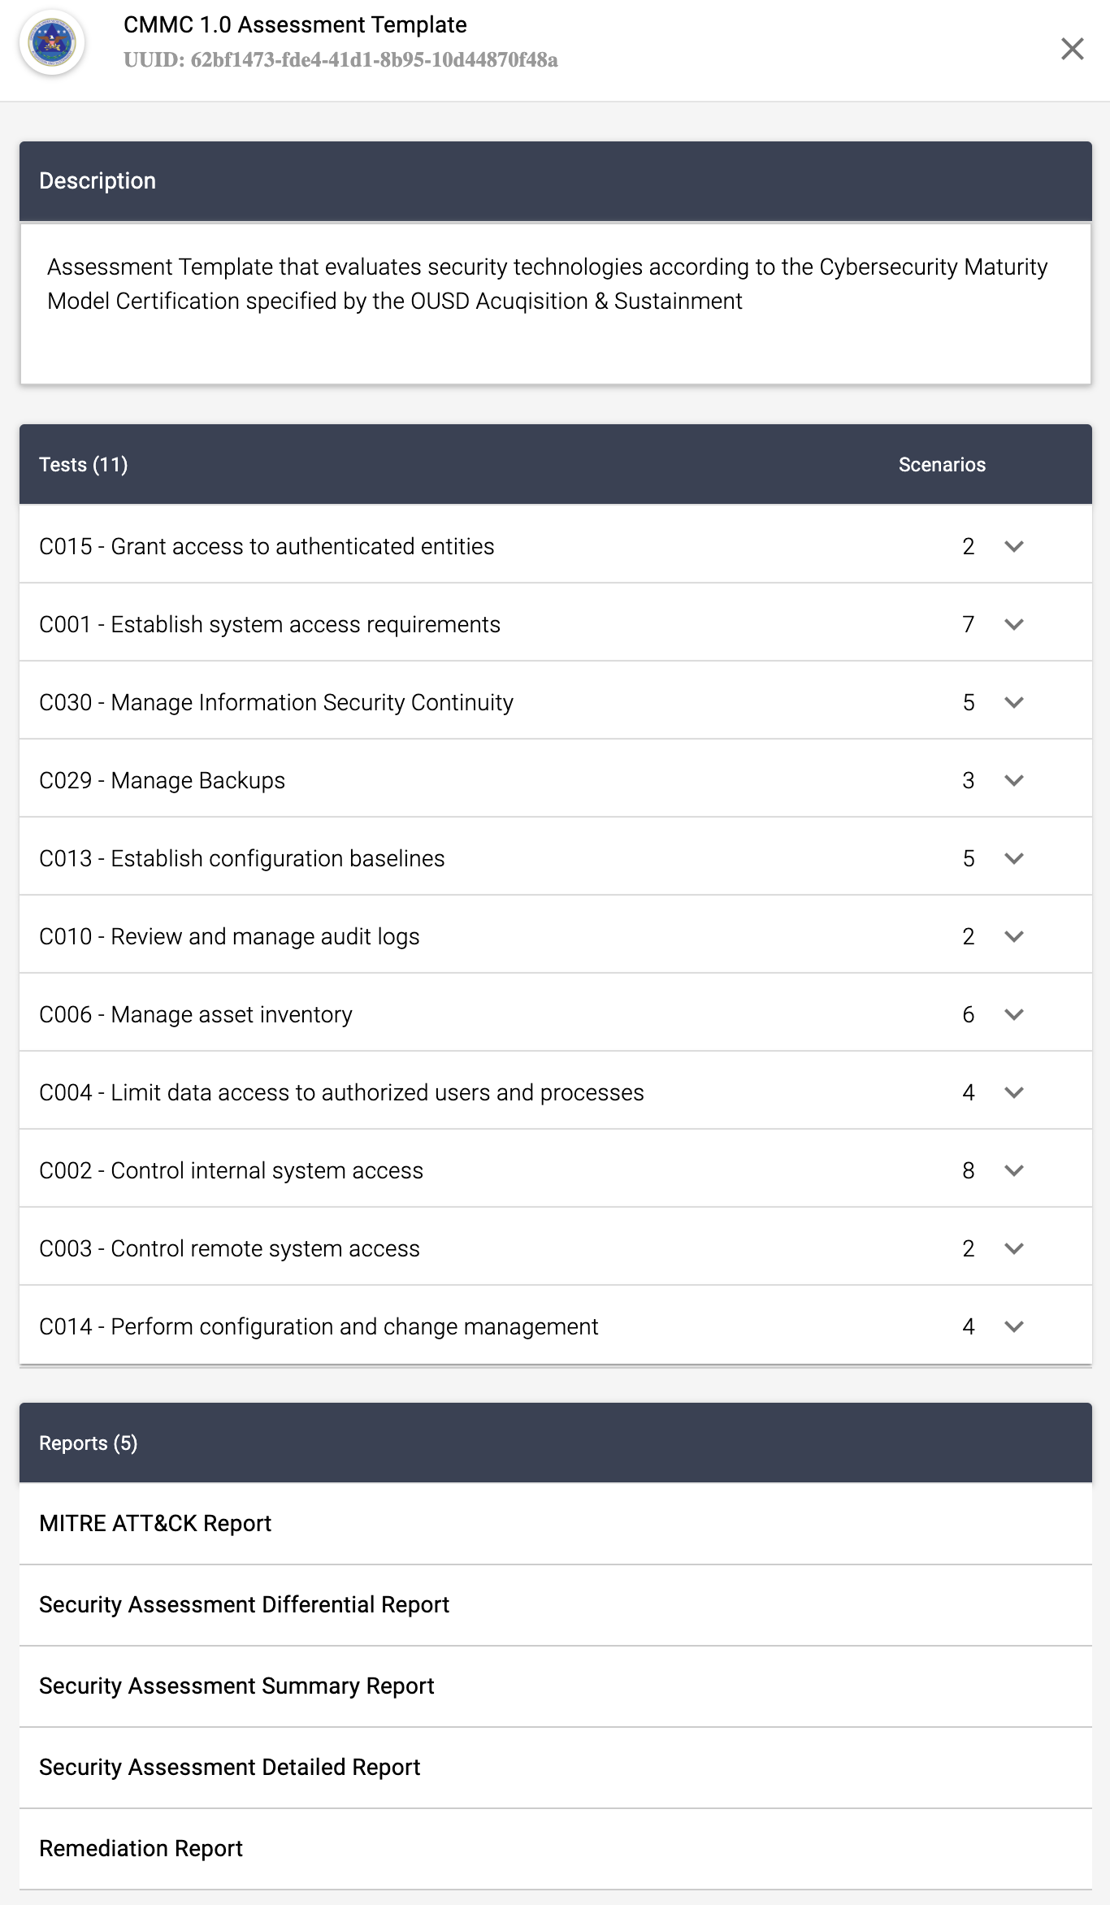Image resolution: width=1110 pixels, height=1905 pixels.
Task: Expand C002 Control internal system access chevron
Action: click(1013, 1171)
